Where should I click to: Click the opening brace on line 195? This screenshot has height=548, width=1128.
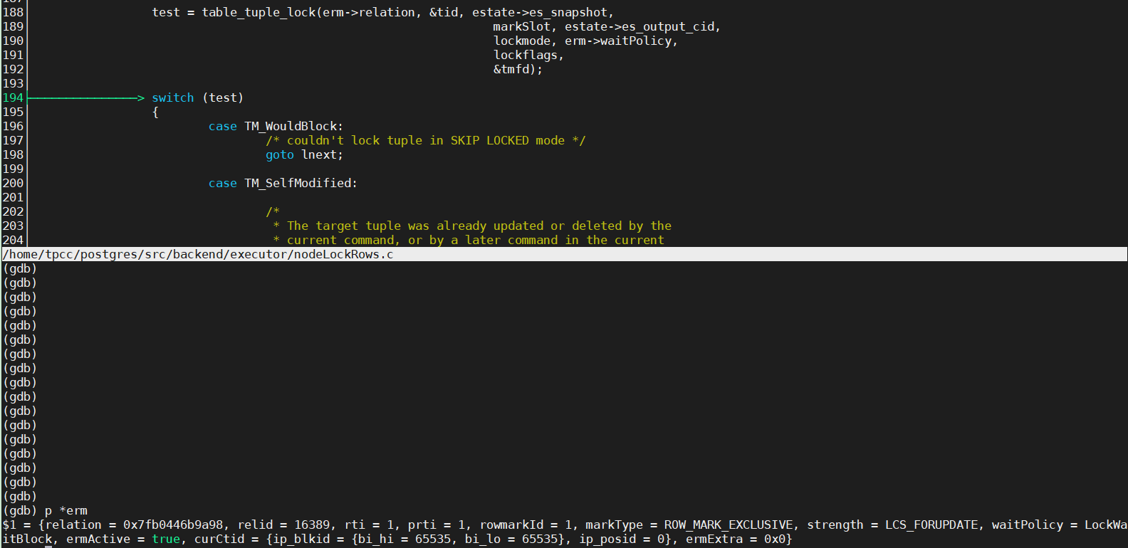[x=155, y=112]
